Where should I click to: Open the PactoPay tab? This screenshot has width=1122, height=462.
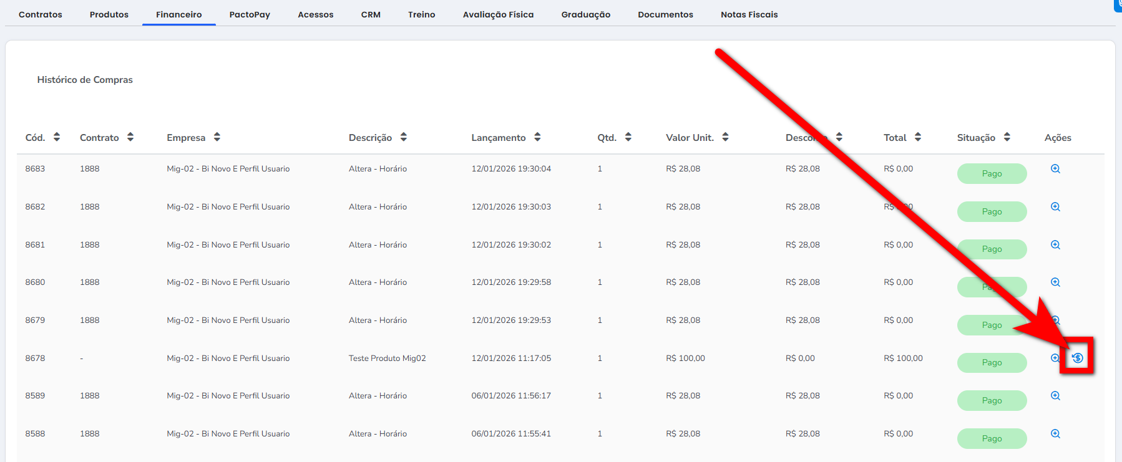pyautogui.click(x=250, y=14)
